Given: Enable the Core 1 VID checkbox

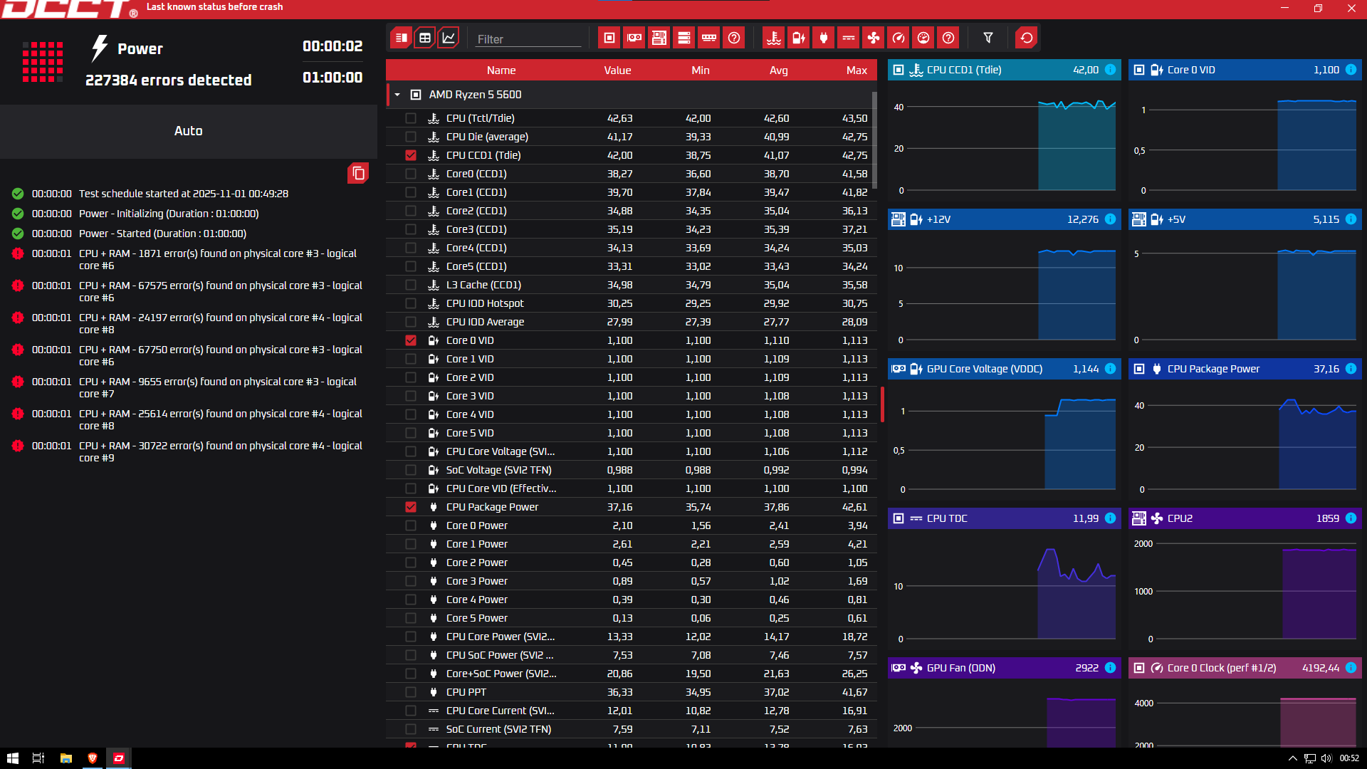Looking at the screenshot, I should [411, 359].
